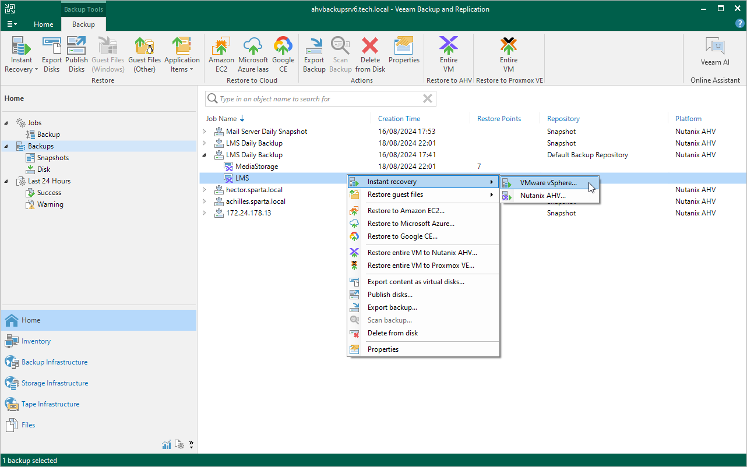Image resolution: width=747 pixels, height=467 pixels.
Task: Open Properties from the ribbon
Action: coord(404,50)
